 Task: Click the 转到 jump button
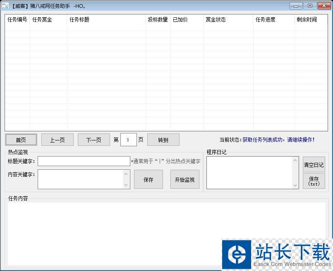click(x=163, y=140)
